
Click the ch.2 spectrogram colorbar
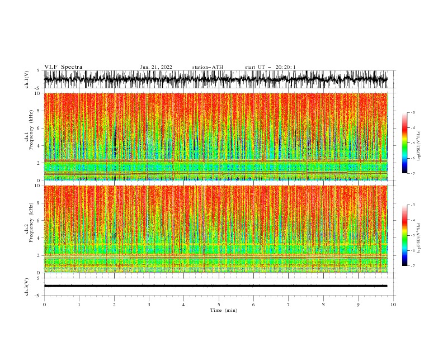(x=404, y=235)
